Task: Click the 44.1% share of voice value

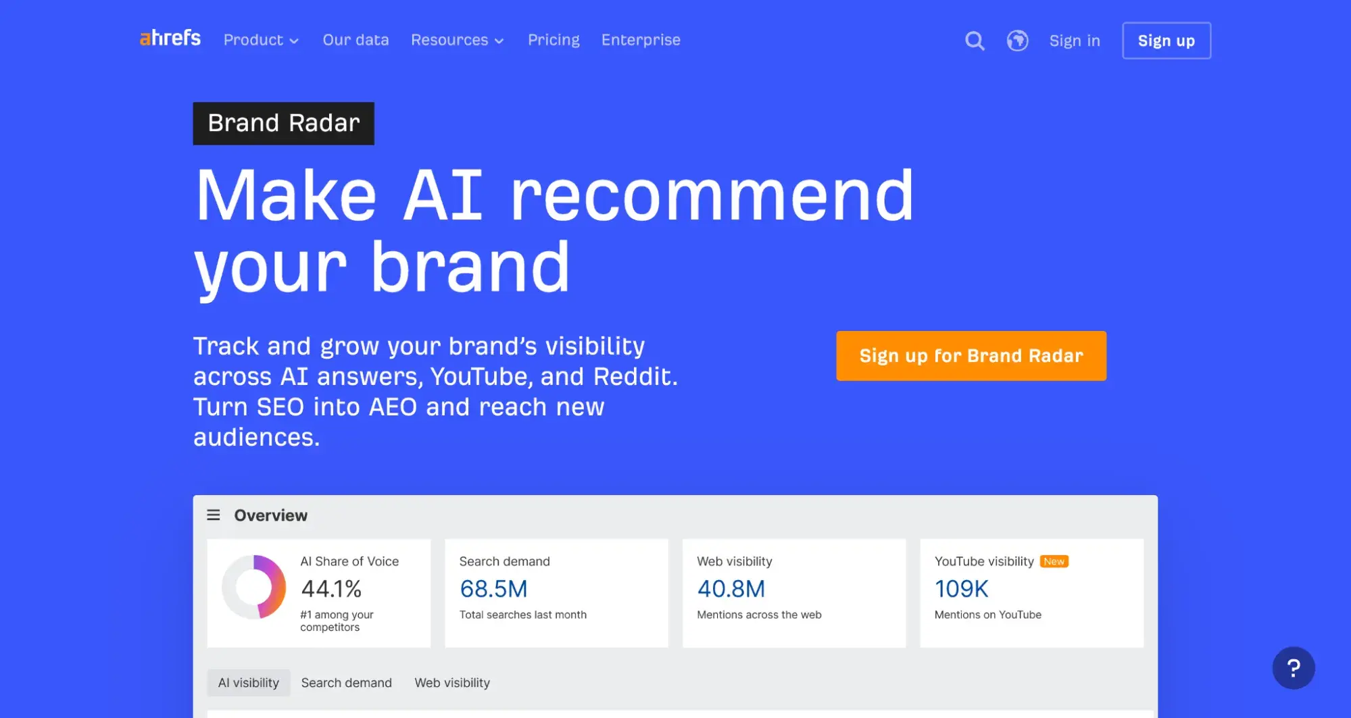Action: click(x=331, y=589)
